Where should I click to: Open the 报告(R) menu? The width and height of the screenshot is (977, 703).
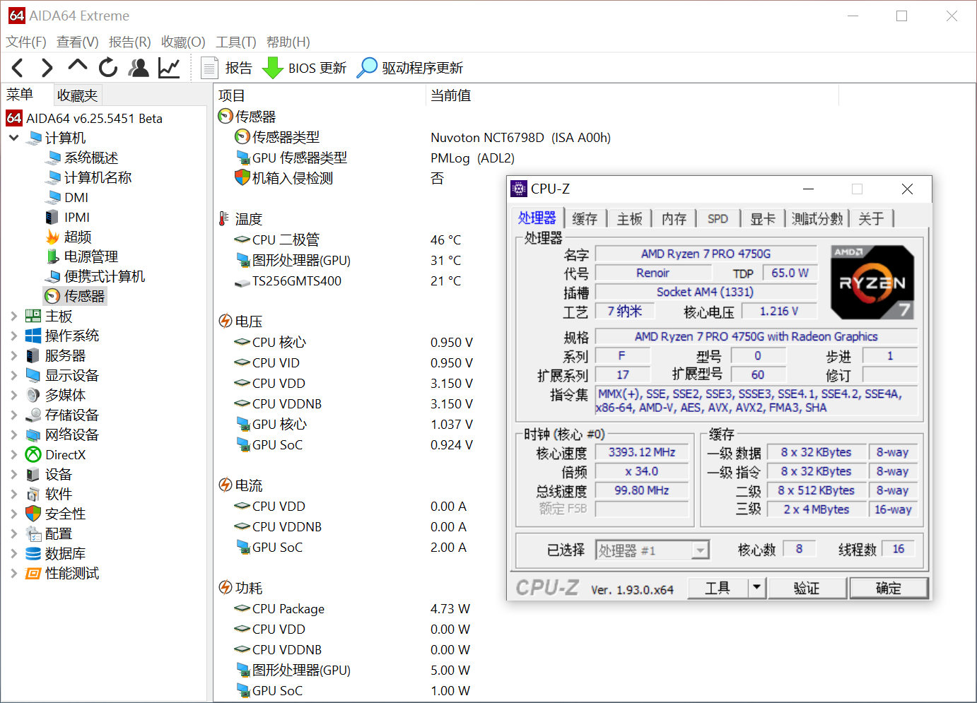pyautogui.click(x=130, y=42)
